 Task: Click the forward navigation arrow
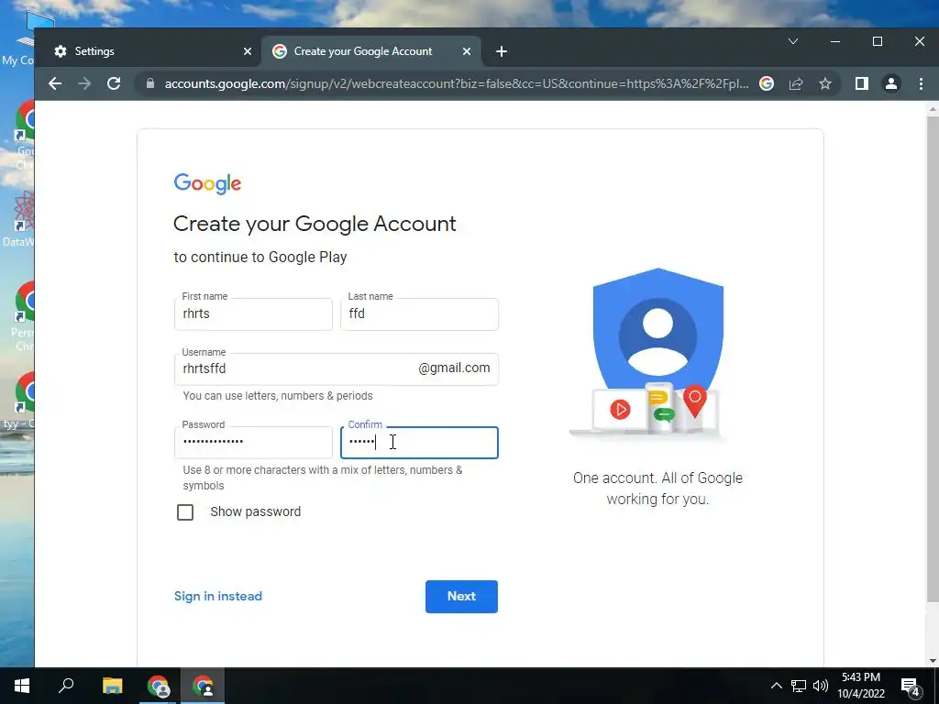tap(84, 83)
